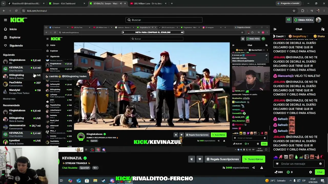Follow KEVINAZUL with the heart button
Image resolution: width=328 pixels, height=184 pixels.
point(200,159)
